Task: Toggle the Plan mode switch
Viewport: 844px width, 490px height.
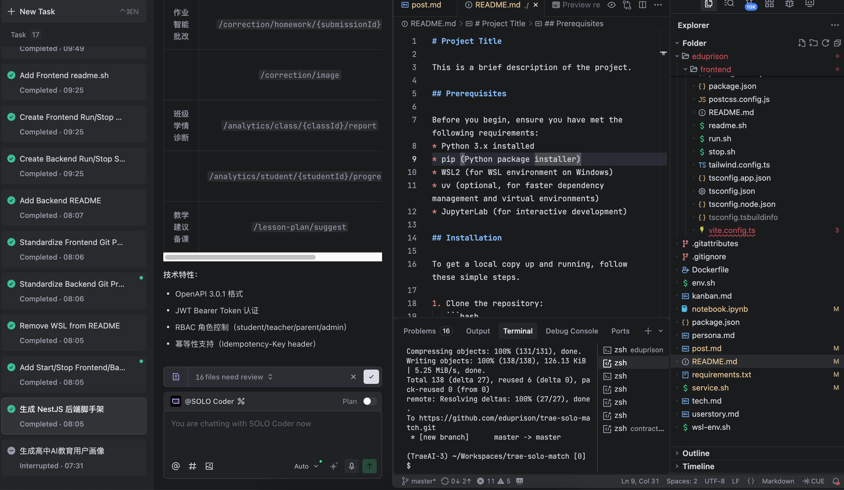Action: coord(370,401)
